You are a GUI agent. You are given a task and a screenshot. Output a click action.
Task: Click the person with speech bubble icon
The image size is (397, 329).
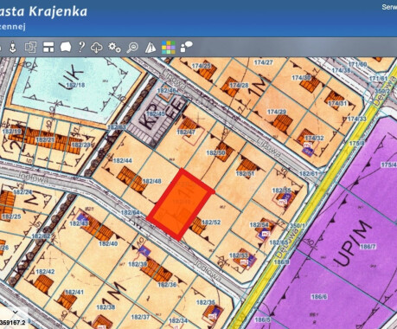[186, 47]
